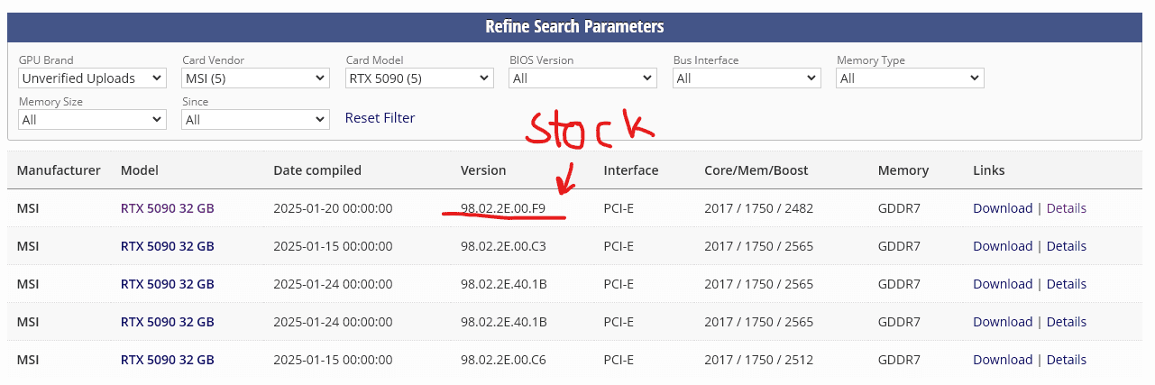Open Details for version 98.02.2E.00.F9

[x=1066, y=208]
